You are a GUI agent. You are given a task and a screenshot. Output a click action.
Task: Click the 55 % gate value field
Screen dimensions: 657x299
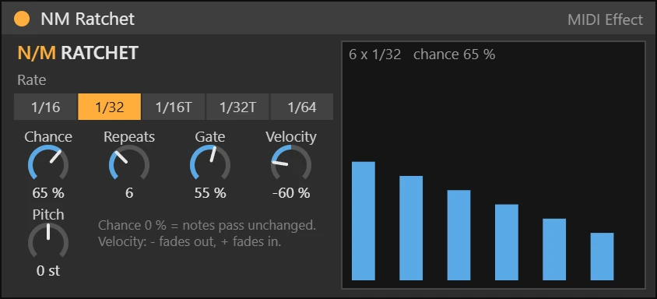click(x=210, y=193)
